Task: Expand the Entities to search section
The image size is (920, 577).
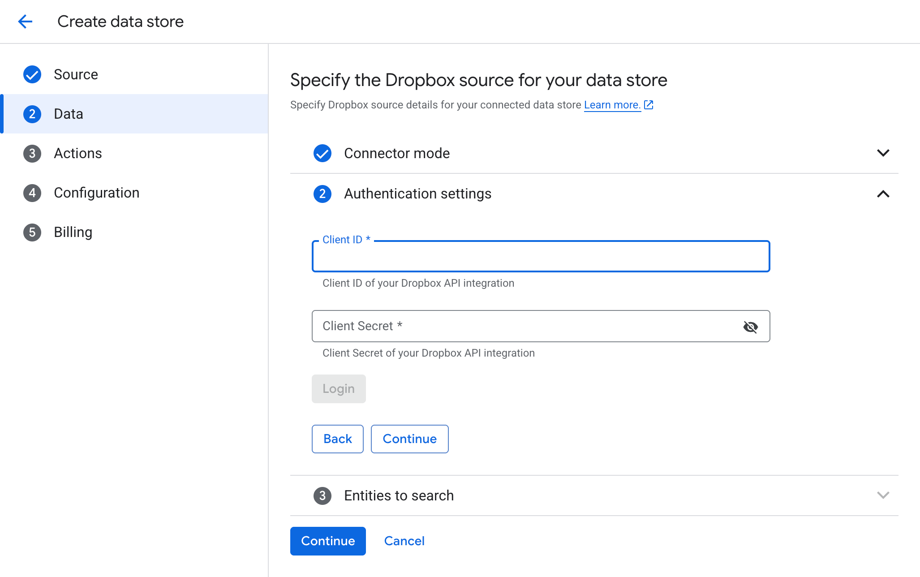Action: point(883,495)
